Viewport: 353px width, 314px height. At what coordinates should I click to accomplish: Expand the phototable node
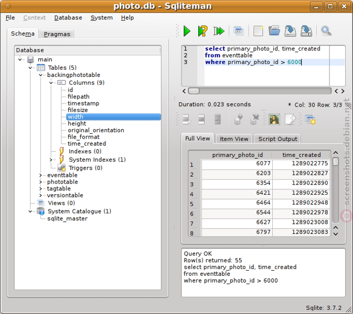[40, 182]
